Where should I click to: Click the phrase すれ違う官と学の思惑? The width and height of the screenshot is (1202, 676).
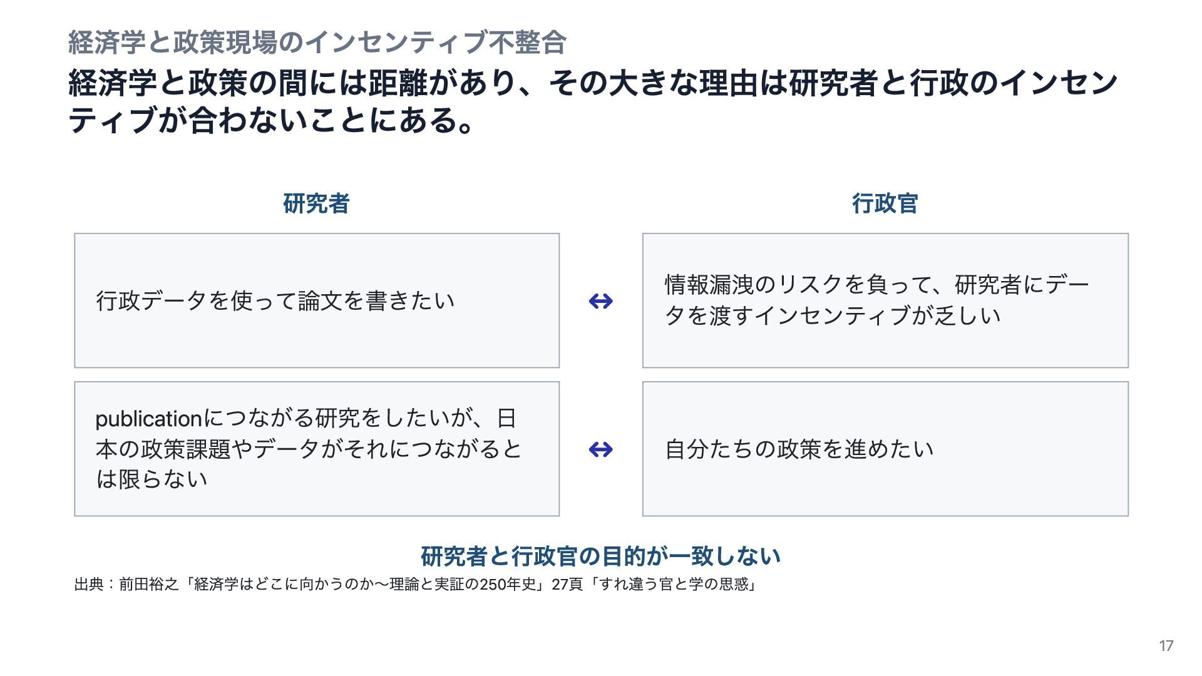(674, 585)
